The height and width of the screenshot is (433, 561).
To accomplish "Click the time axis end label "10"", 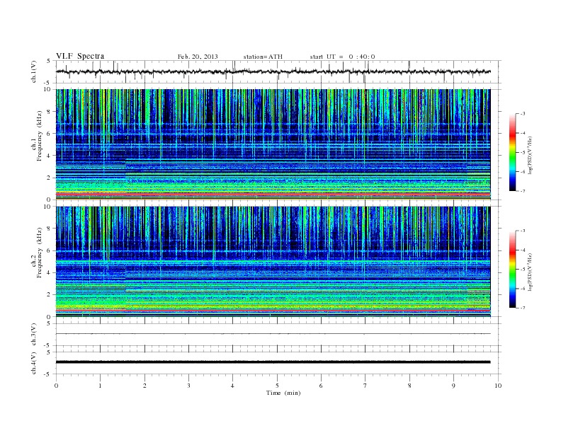I will (x=498, y=386).
